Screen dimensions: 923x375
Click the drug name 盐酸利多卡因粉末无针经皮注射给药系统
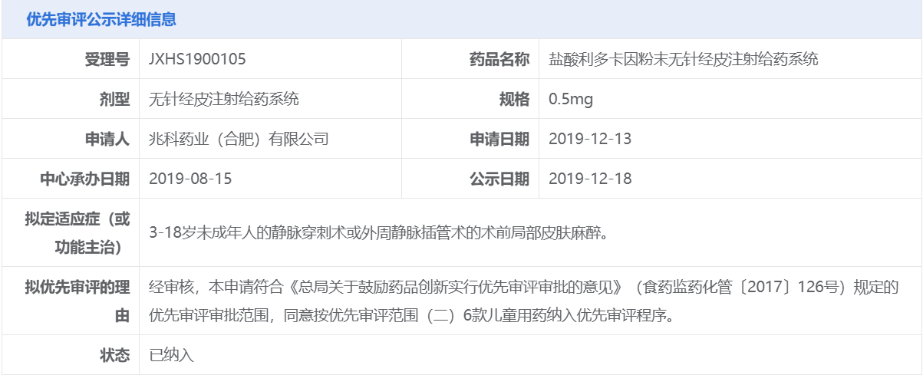tap(684, 59)
